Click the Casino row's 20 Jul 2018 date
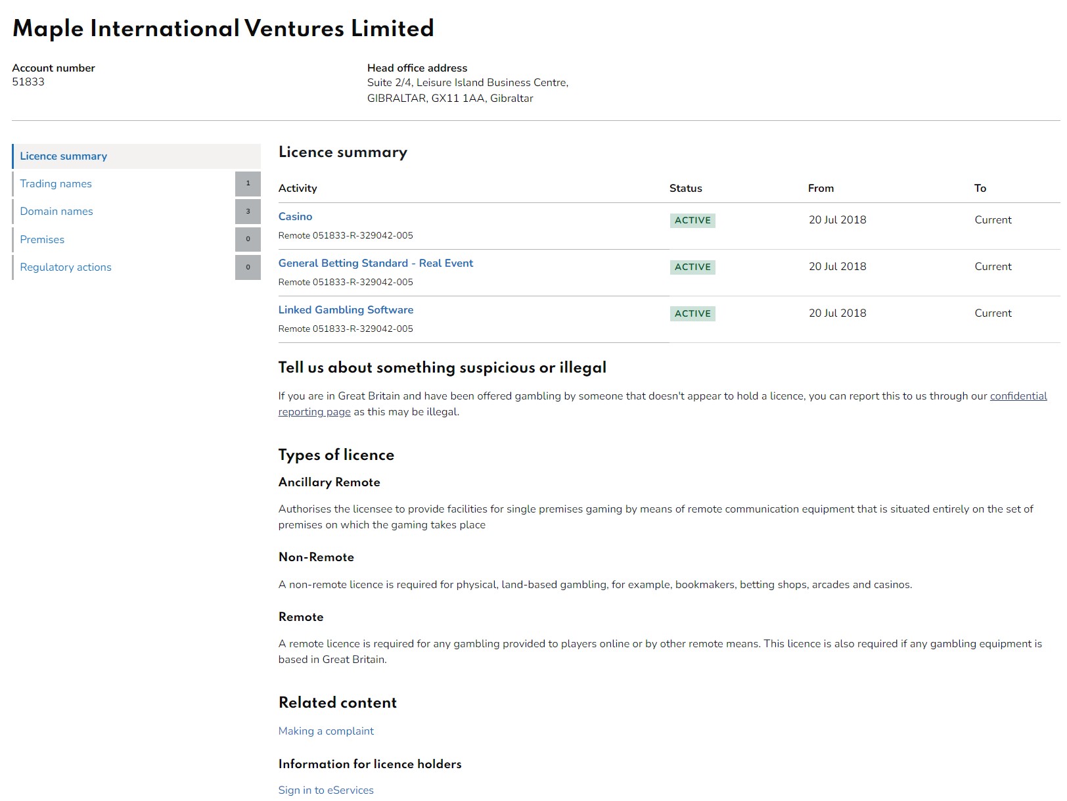 coord(837,220)
